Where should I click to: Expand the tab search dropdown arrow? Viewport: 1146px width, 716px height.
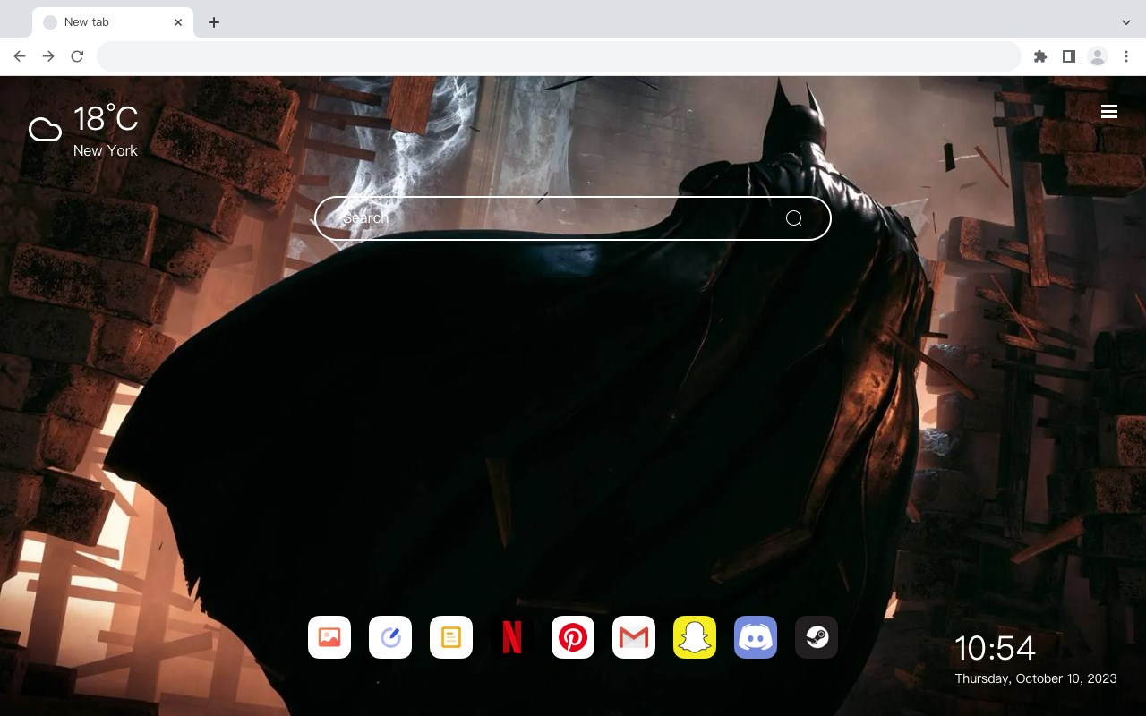coord(1126,22)
